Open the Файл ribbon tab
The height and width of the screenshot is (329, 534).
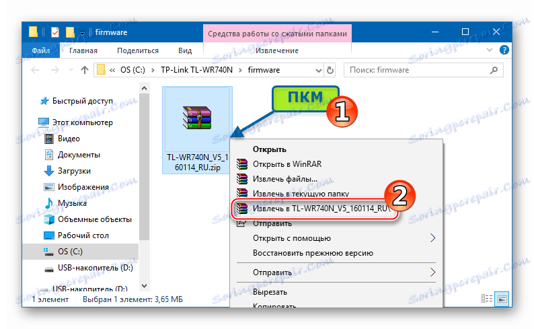pyautogui.click(x=41, y=50)
